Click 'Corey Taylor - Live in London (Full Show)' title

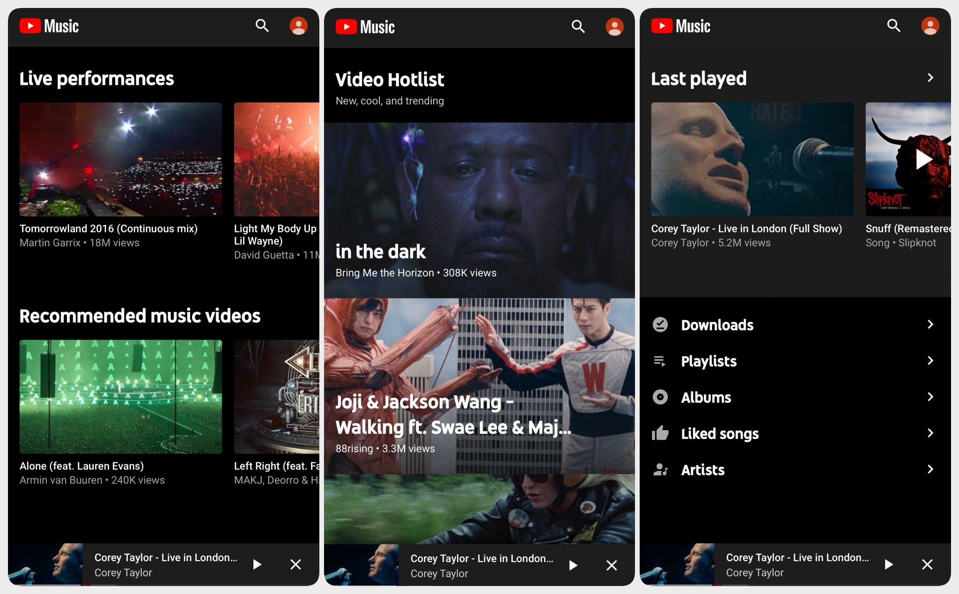click(746, 229)
